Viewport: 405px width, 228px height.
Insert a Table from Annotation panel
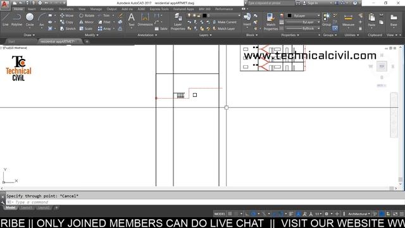(161, 28)
